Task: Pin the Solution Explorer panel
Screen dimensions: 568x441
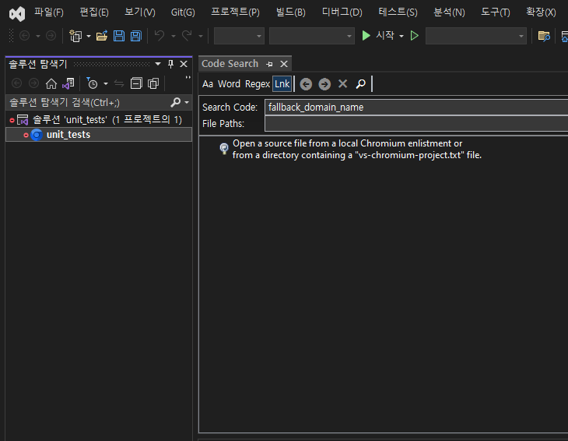Action: pos(170,64)
